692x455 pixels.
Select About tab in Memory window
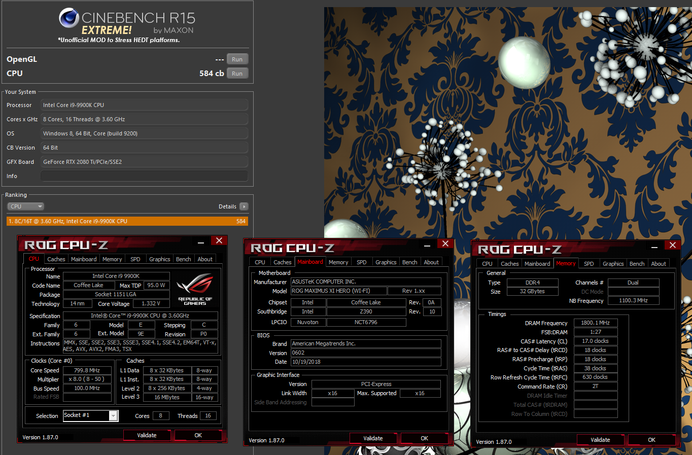[659, 264]
